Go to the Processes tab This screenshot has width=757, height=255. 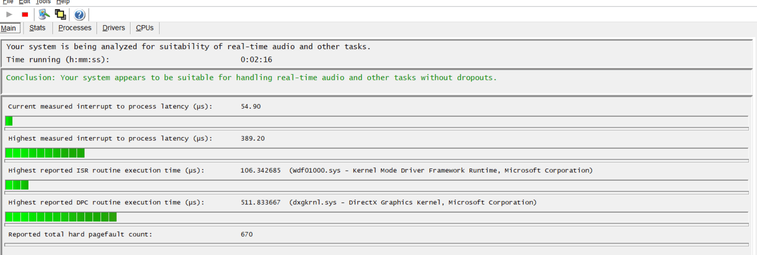[x=75, y=28]
